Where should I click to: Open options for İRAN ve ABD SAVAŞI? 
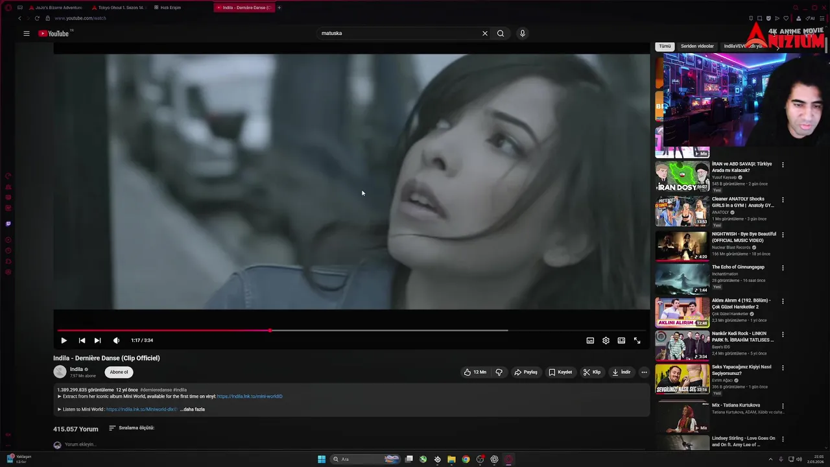(x=783, y=165)
